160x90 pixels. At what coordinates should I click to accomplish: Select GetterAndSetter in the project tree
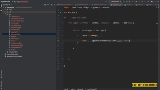pyautogui.click(x=16, y=27)
